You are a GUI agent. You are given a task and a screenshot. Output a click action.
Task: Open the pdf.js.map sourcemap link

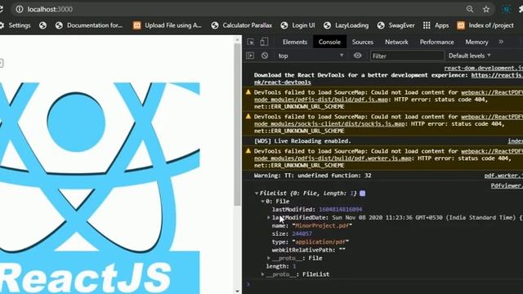point(321,100)
